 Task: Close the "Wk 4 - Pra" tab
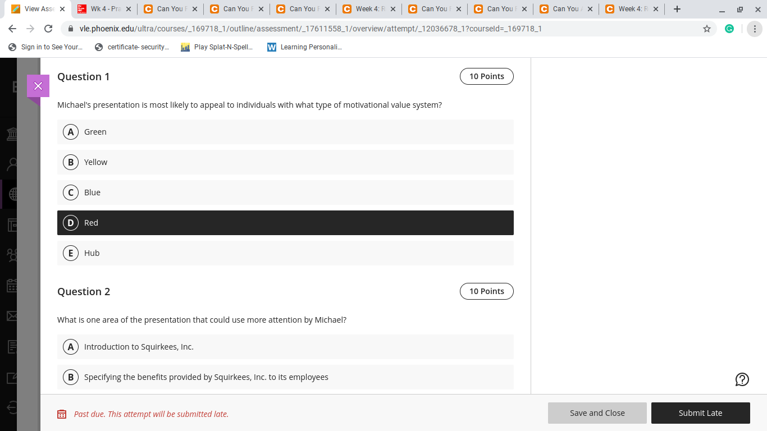coord(129,9)
